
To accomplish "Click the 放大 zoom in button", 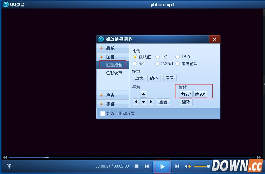I will coord(139,78).
